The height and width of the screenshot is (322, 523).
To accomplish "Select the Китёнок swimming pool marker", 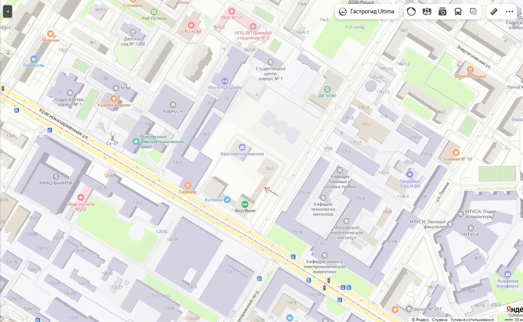I will (x=227, y=199).
